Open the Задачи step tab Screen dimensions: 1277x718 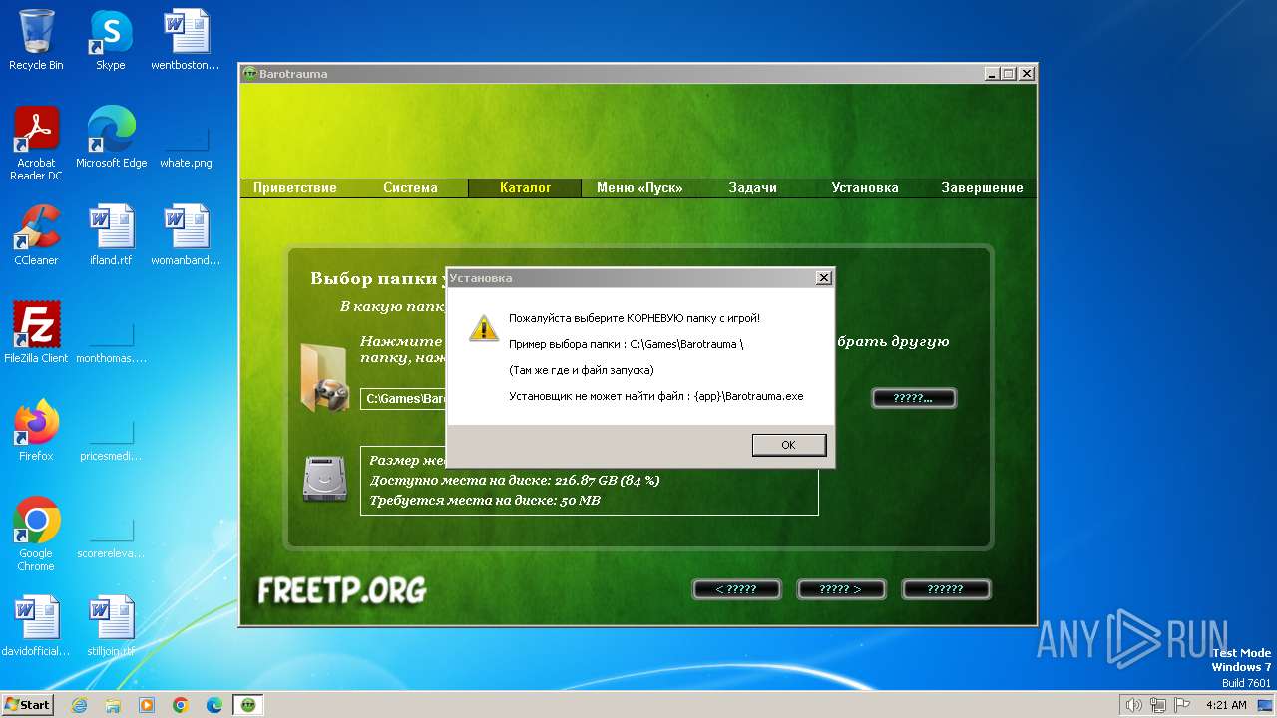point(752,188)
